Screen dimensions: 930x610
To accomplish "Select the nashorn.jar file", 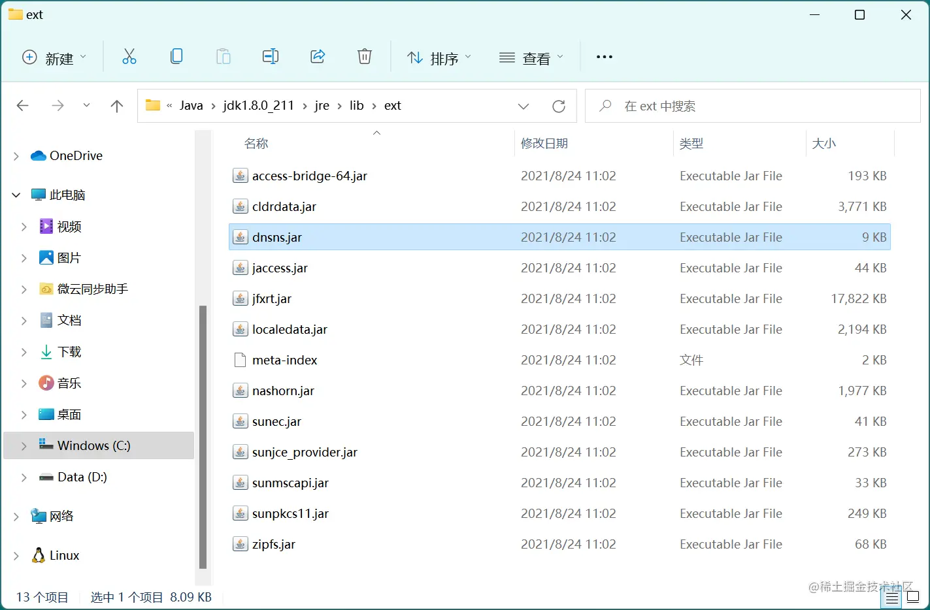I will click(559, 391).
